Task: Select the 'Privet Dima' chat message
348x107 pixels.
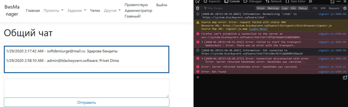Action: [62, 61]
